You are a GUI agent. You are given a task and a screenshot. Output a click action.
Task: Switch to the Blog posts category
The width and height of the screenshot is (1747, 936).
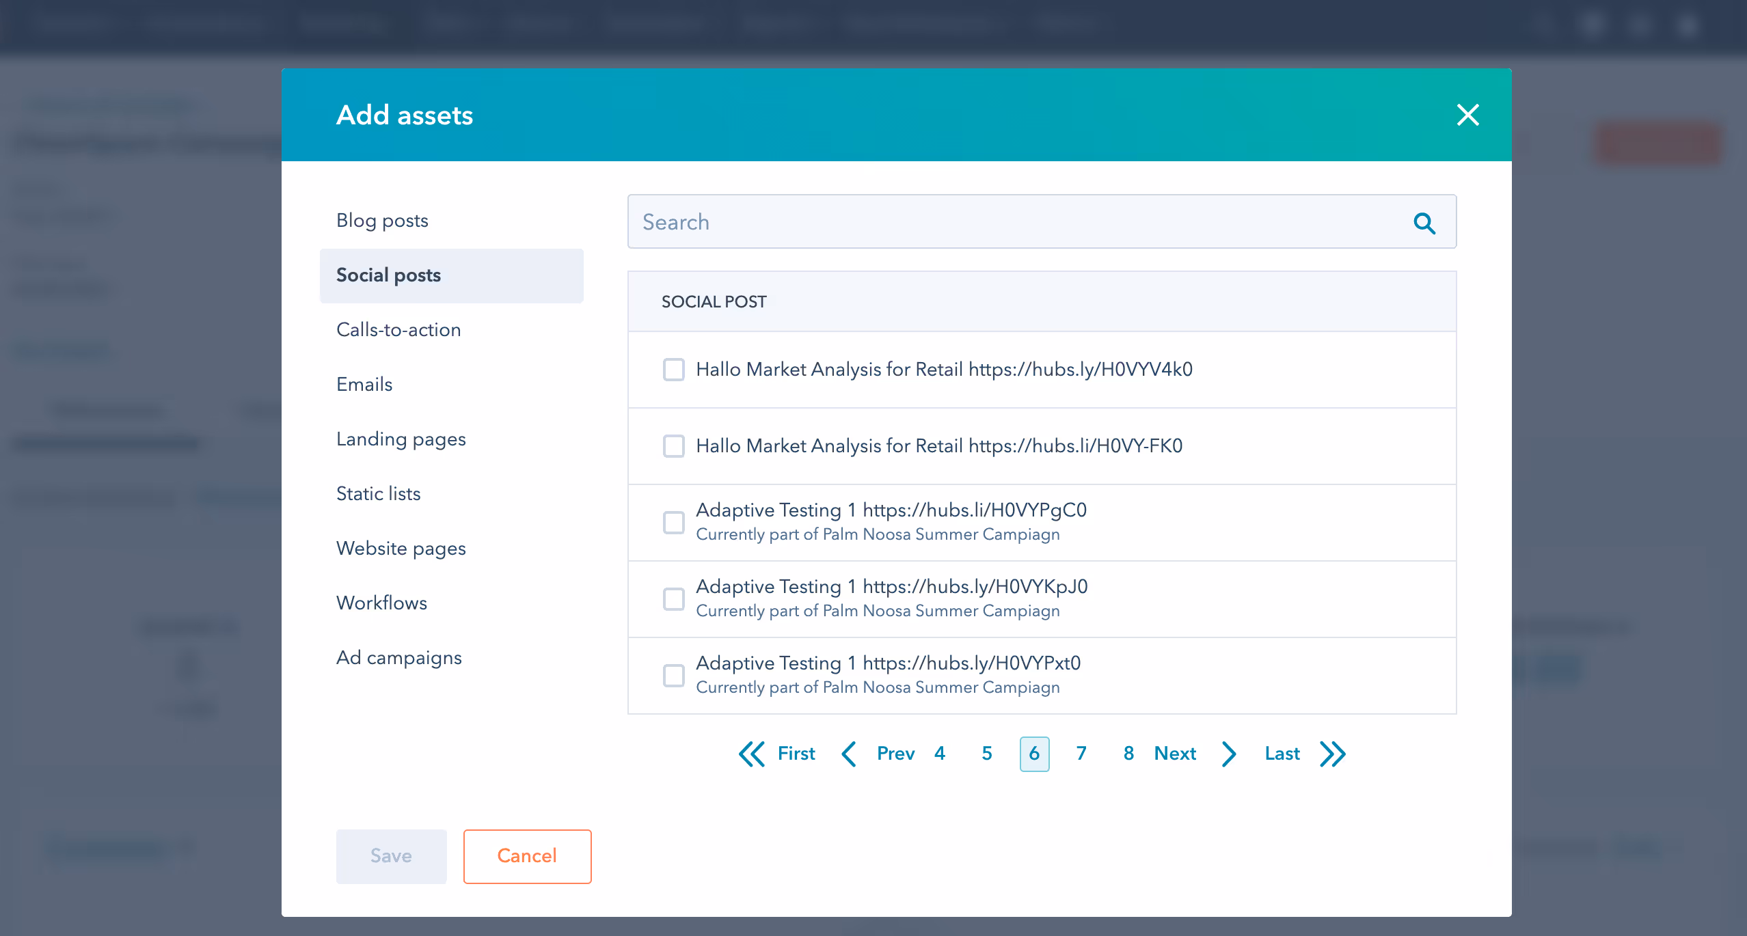382,220
